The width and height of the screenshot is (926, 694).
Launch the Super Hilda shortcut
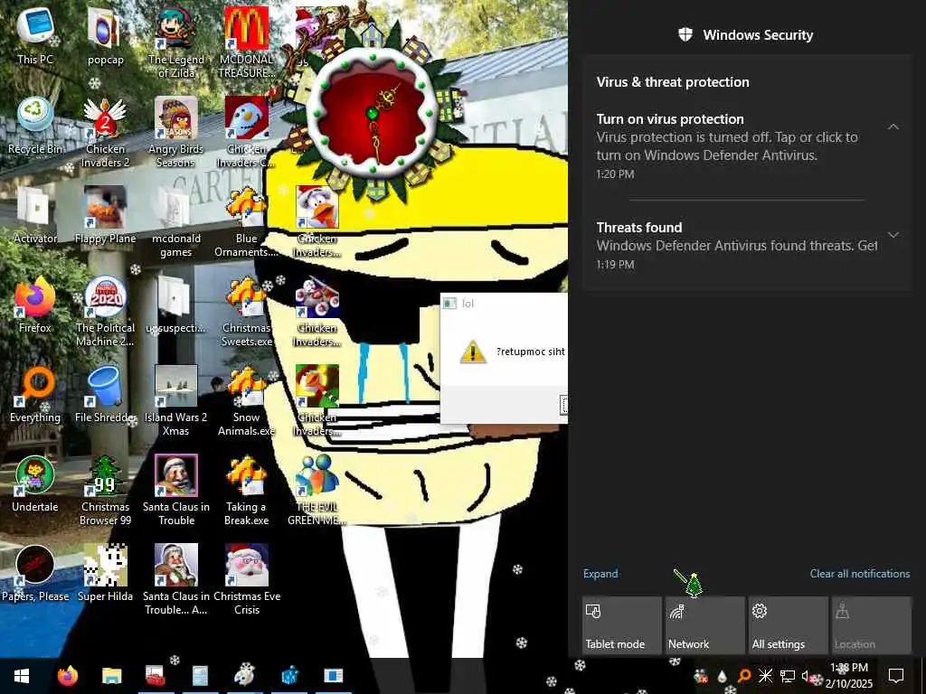pos(105,574)
